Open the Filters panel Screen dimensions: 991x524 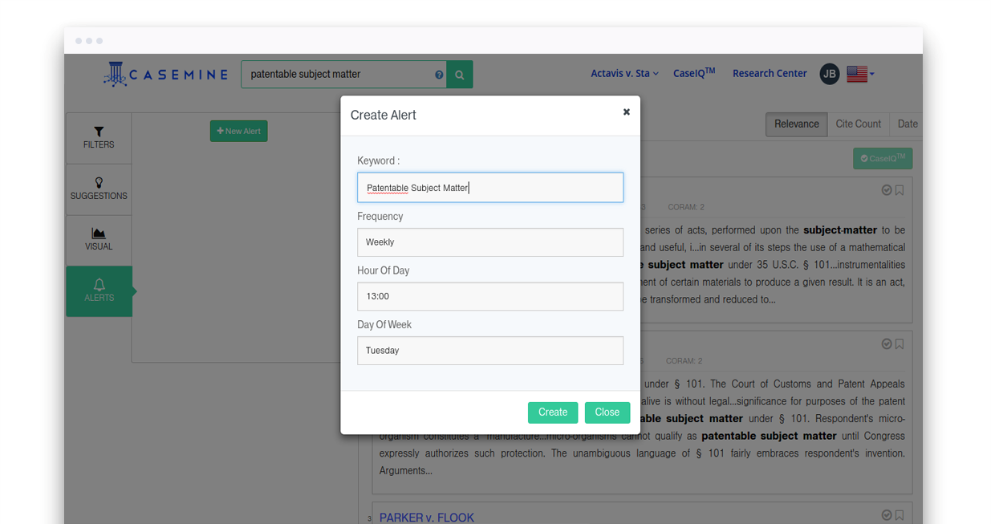[99, 138]
